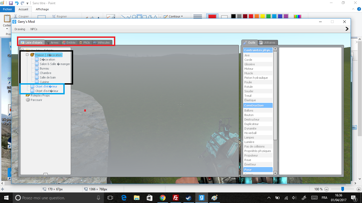This screenshot has height=203, width=362.
Task: Switch to Paint's Accueil tab
Action: [23, 9]
